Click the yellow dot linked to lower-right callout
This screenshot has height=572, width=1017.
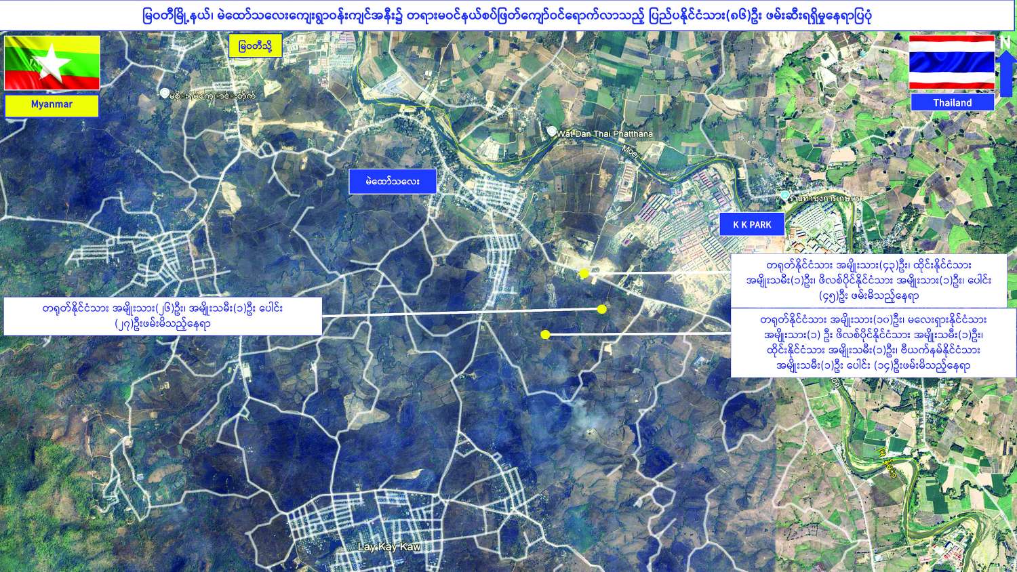[545, 334]
